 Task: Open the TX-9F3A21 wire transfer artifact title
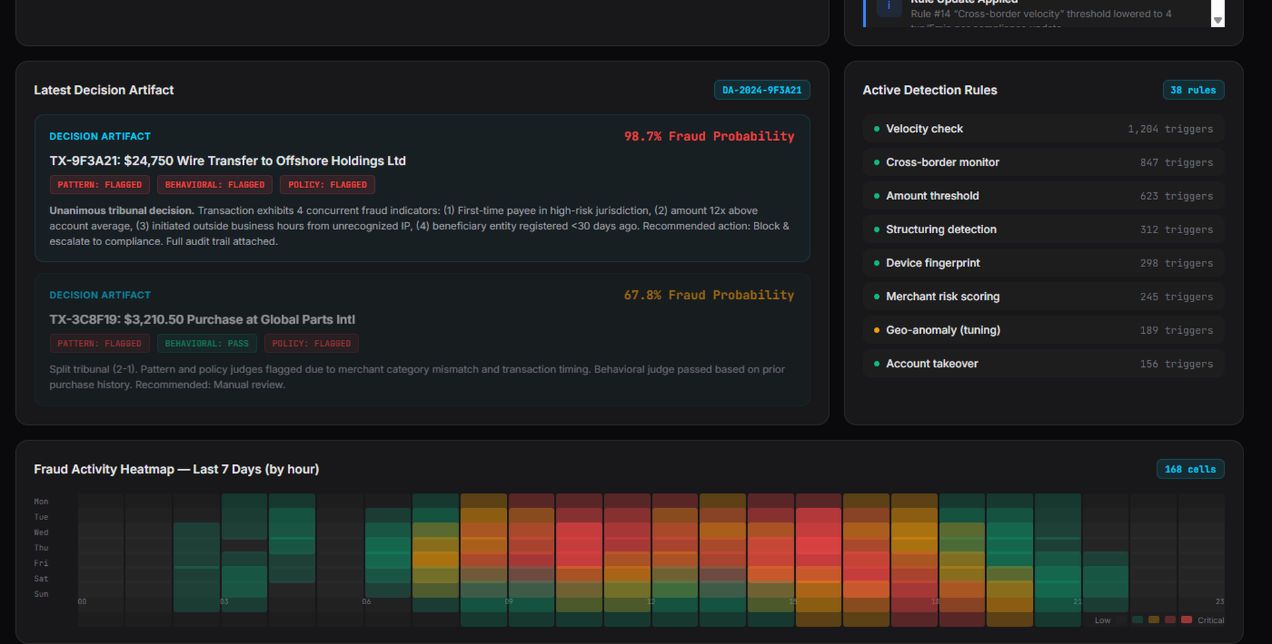coord(227,161)
